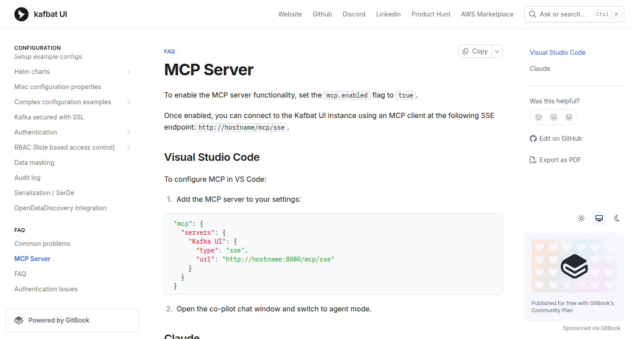Screen dimensions: 642x339
Task: Select MCP Server sidebar item
Action: [x=32, y=259]
